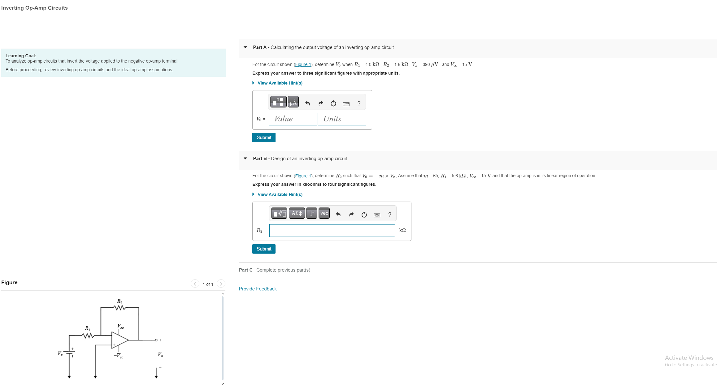The height and width of the screenshot is (388, 717).
Task: Click the Part A Value input field
Action: coord(293,119)
